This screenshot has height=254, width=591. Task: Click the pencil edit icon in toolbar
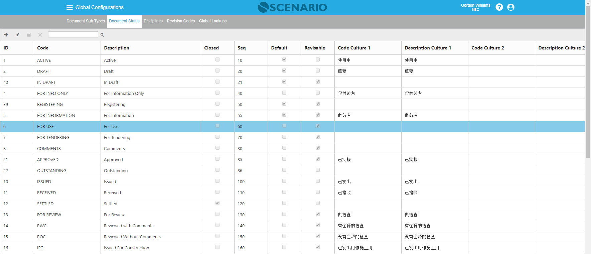[x=17, y=35]
